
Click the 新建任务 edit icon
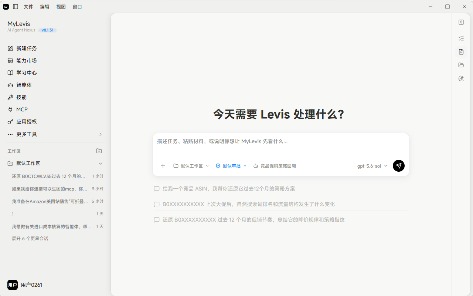tap(10, 48)
